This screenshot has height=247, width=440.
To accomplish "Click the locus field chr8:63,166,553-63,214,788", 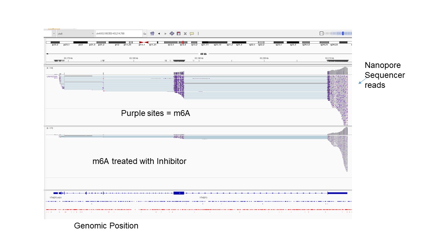I will point(119,34).
